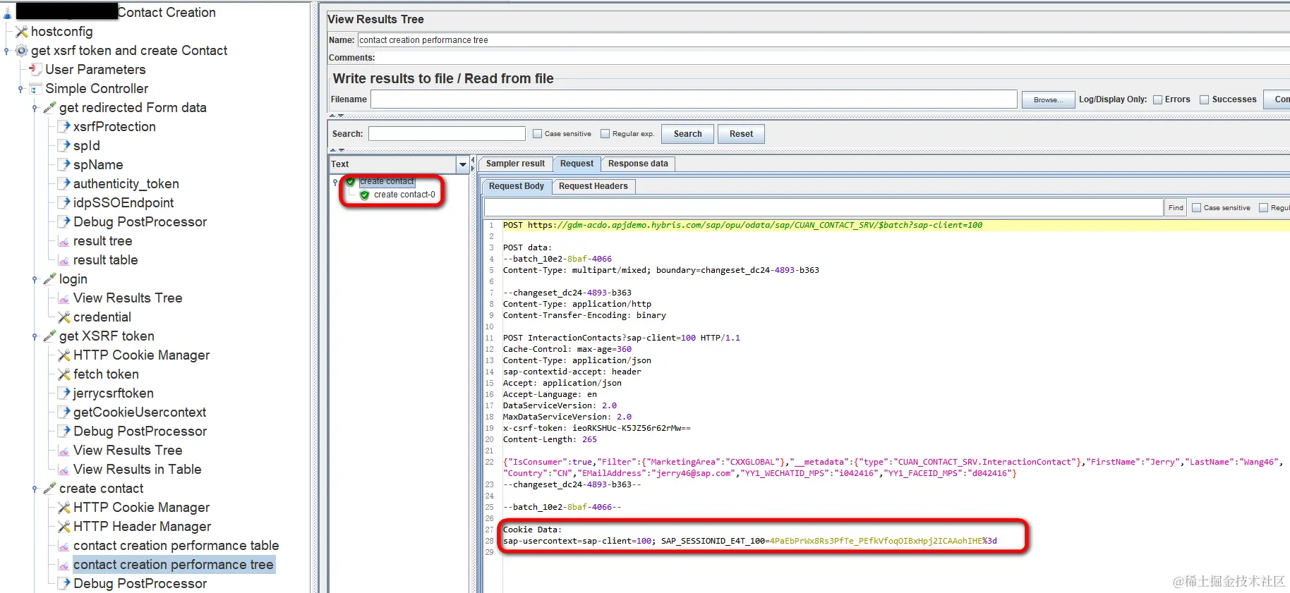Click the fetch token wrench icon
1290x593 pixels.
pyautogui.click(x=64, y=374)
